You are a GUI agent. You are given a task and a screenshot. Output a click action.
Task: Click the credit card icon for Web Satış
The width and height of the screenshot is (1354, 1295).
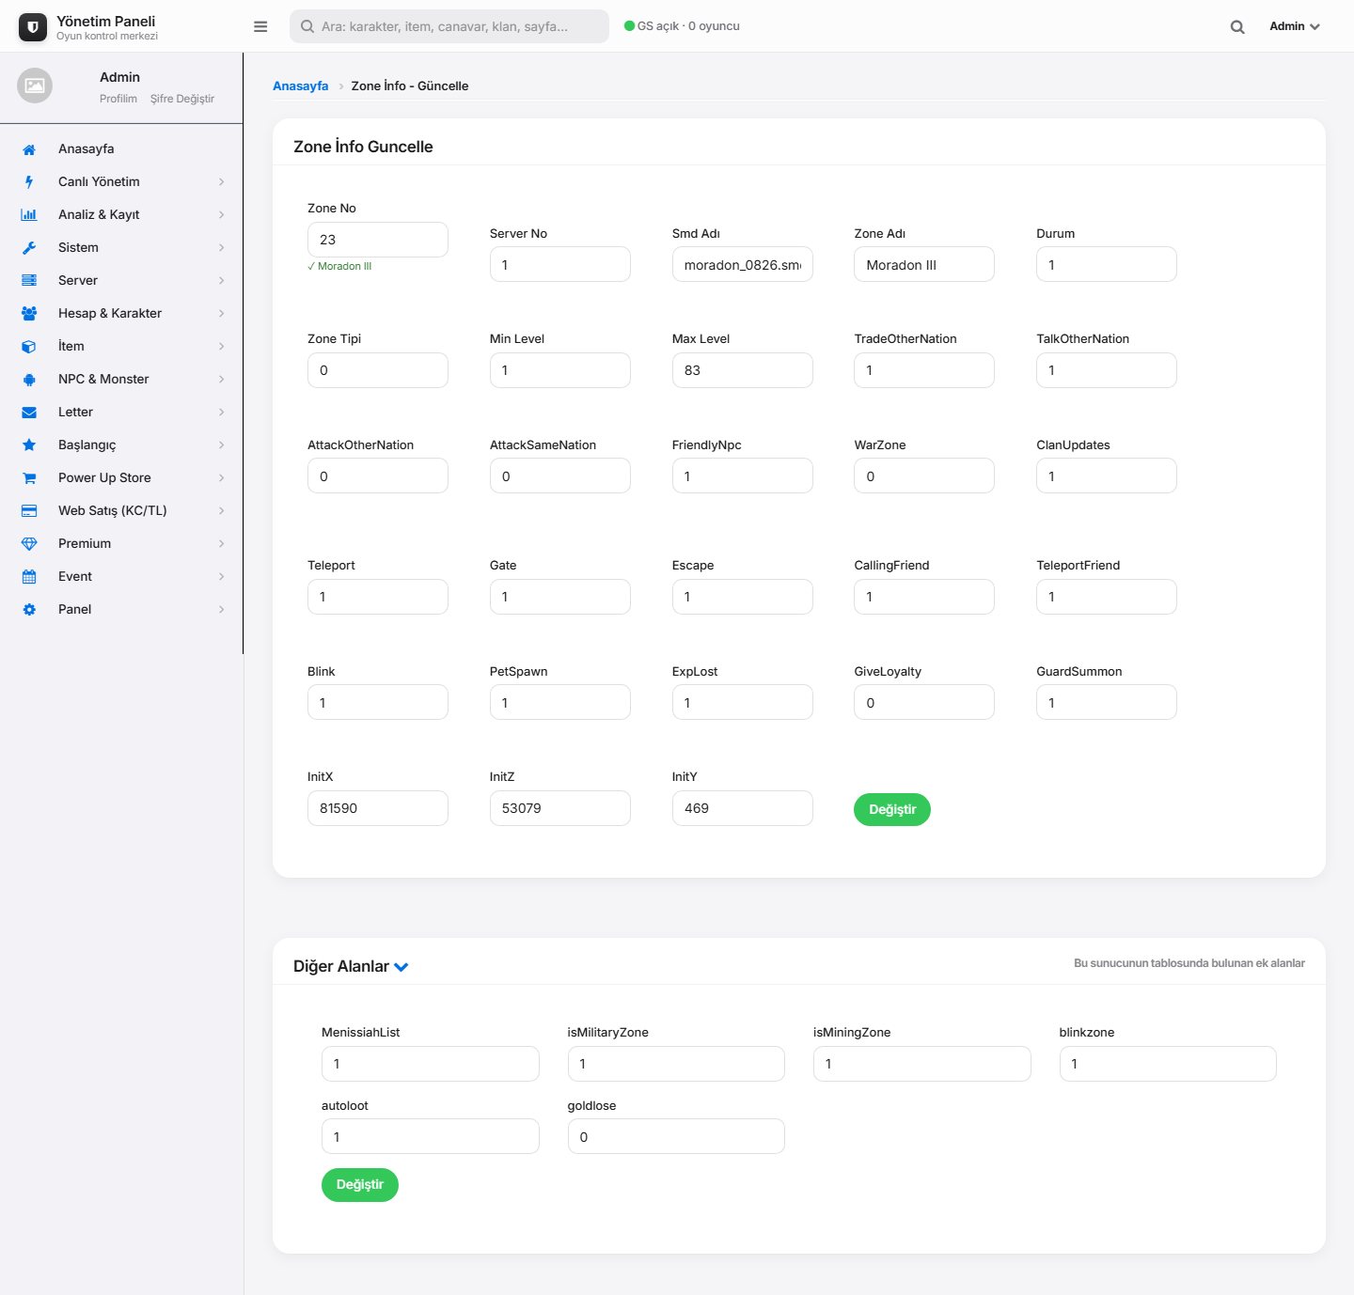29,511
